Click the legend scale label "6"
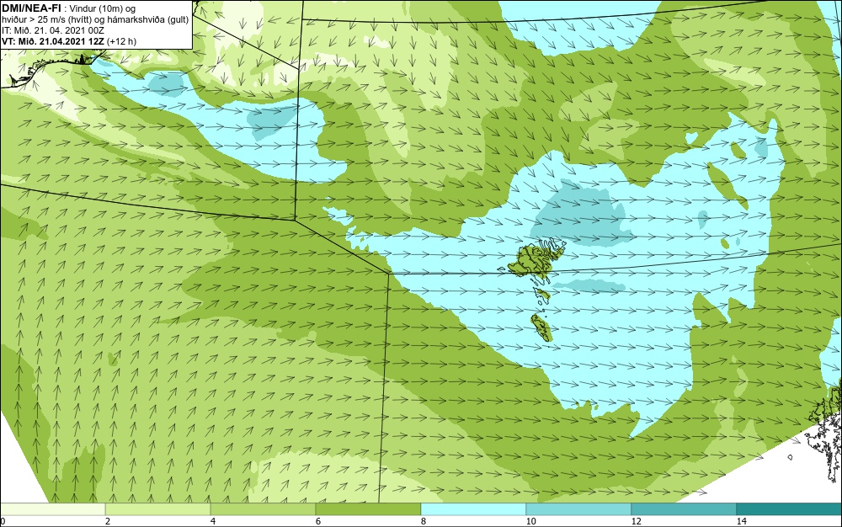 (x=318, y=521)
